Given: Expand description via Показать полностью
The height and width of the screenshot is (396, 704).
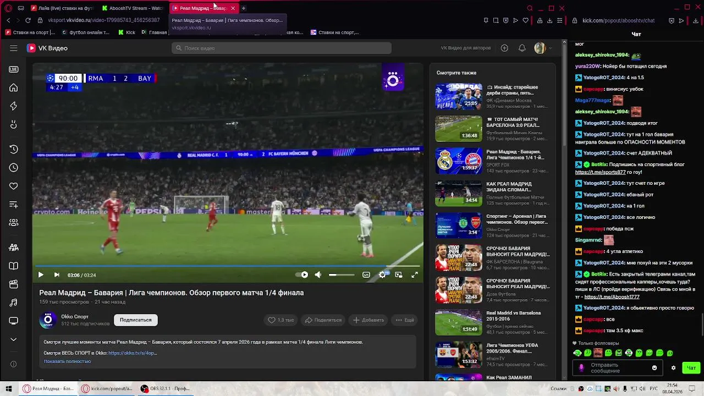Looking at the screenshot, I should click(67, 361).
